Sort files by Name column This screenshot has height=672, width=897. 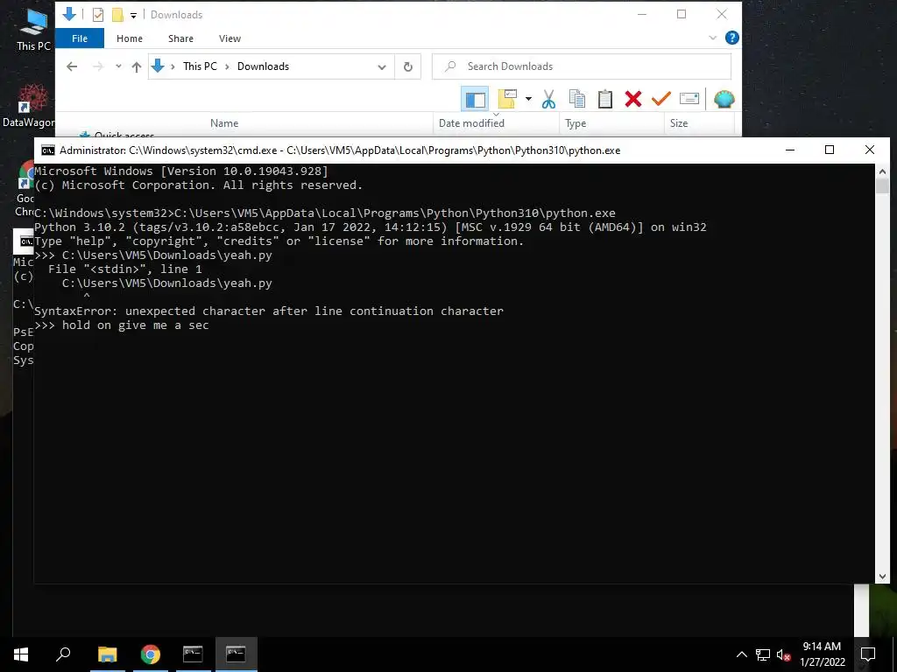tap(224, 122)
